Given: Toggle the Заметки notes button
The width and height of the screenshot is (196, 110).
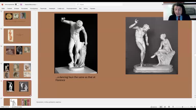Looking at the screenshot, I should tap(154, 107).
